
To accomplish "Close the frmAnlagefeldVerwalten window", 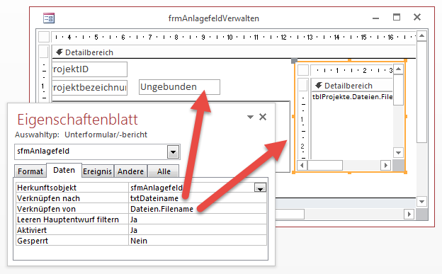I will tap(417, 17).
